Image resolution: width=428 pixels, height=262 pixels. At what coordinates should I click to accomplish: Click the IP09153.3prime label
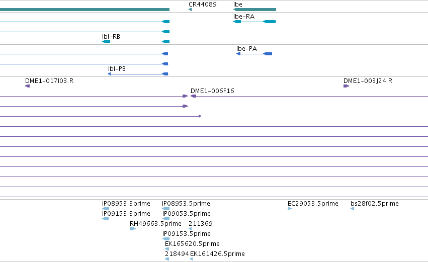coord(126,214)
